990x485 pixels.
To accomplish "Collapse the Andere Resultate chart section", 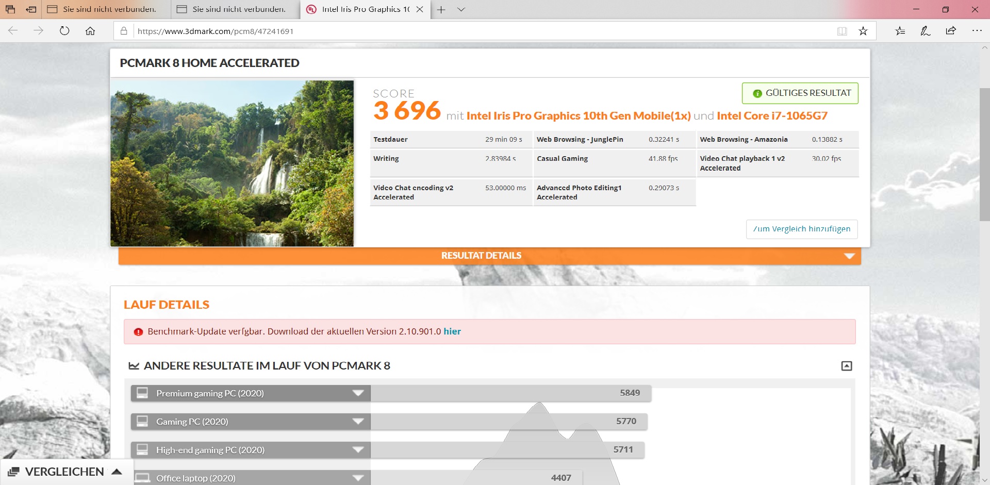I will coord(846,366).
